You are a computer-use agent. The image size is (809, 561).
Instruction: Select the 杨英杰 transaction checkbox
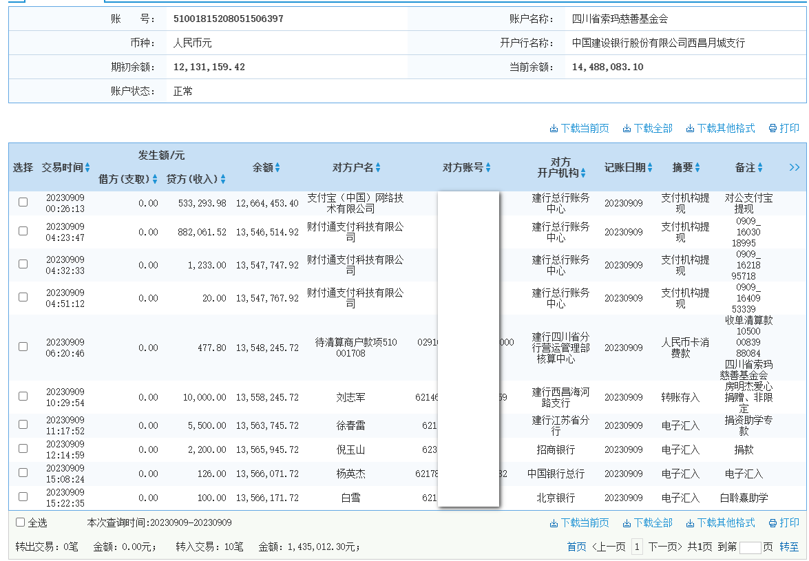pyautogui.click(x=23, y=472)
